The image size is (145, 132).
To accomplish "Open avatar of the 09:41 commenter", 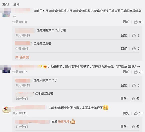I will pyautogui.click(x=6, y=110).
